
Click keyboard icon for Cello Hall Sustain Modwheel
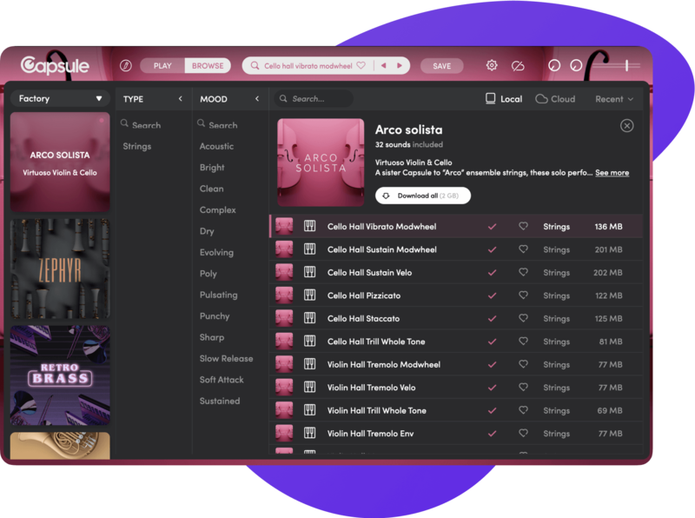click(310, 249)
